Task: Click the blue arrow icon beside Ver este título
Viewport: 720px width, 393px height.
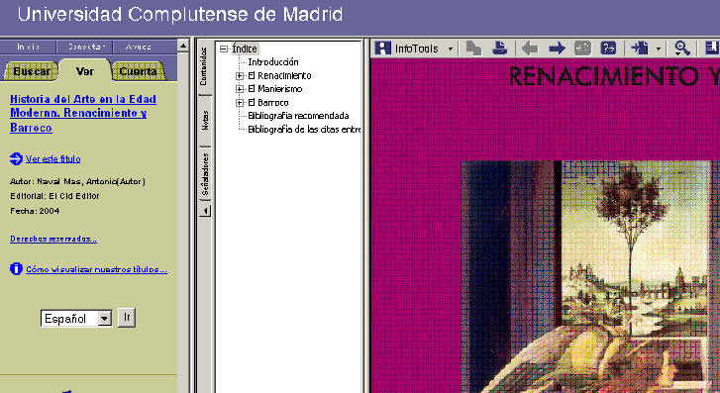Action: click(16, 158)
